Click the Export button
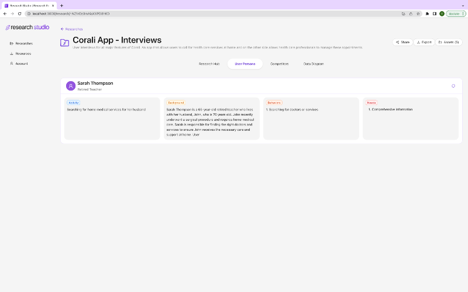 pyautogui.click(x=424, y=42)
